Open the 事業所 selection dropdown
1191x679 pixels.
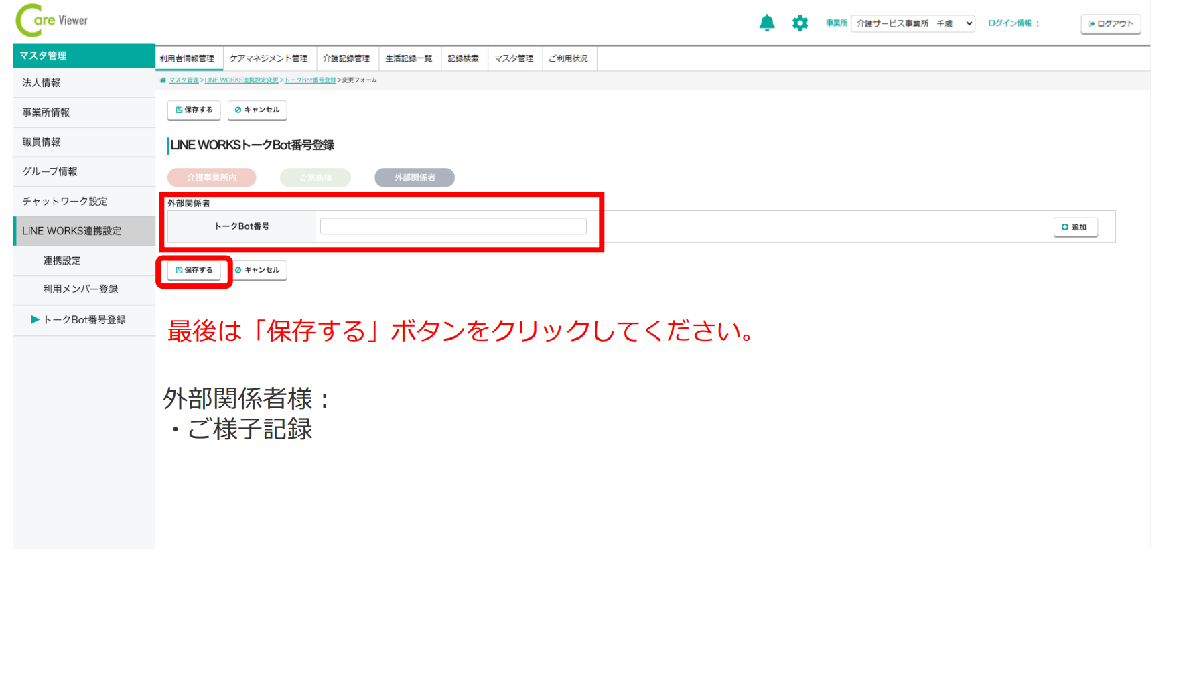pyautogui.click(x=912, y=23)
